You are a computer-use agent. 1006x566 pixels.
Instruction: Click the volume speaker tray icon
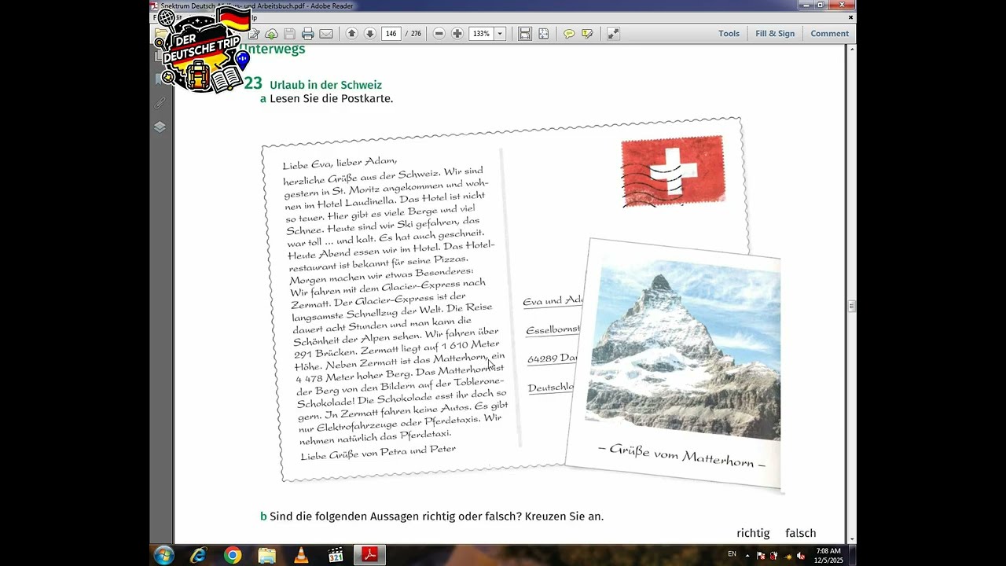click(800, 556)
